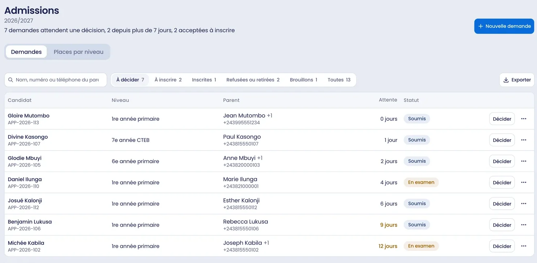Open more options for Josué Kalonji

(524, 204)
